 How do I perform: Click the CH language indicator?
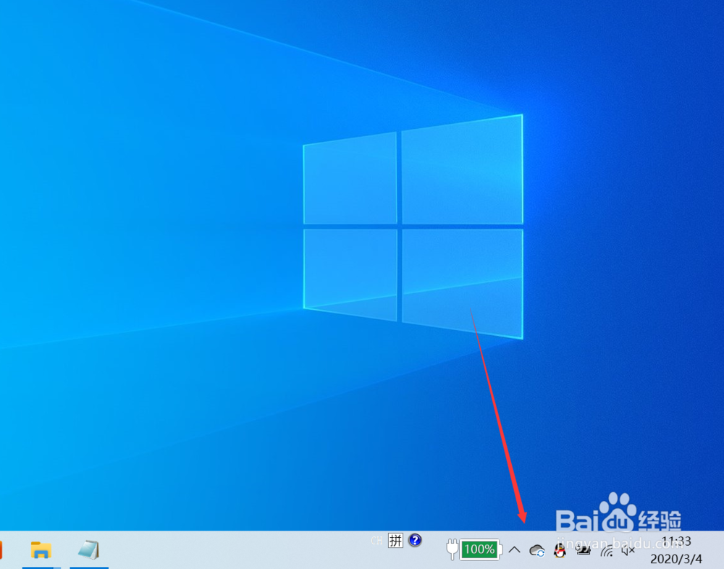point(376,540)
